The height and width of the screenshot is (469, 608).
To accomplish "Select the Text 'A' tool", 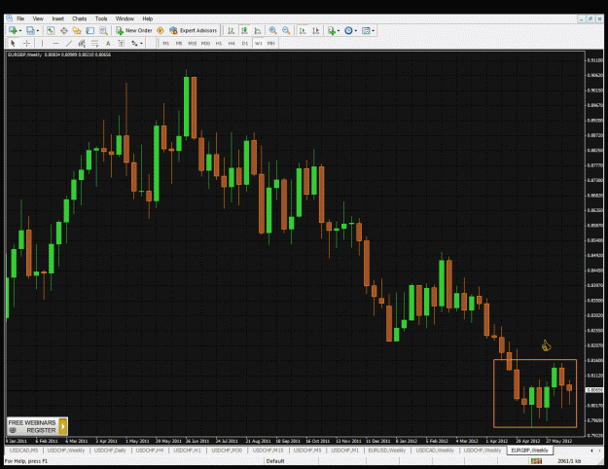I will click(108, 43).
